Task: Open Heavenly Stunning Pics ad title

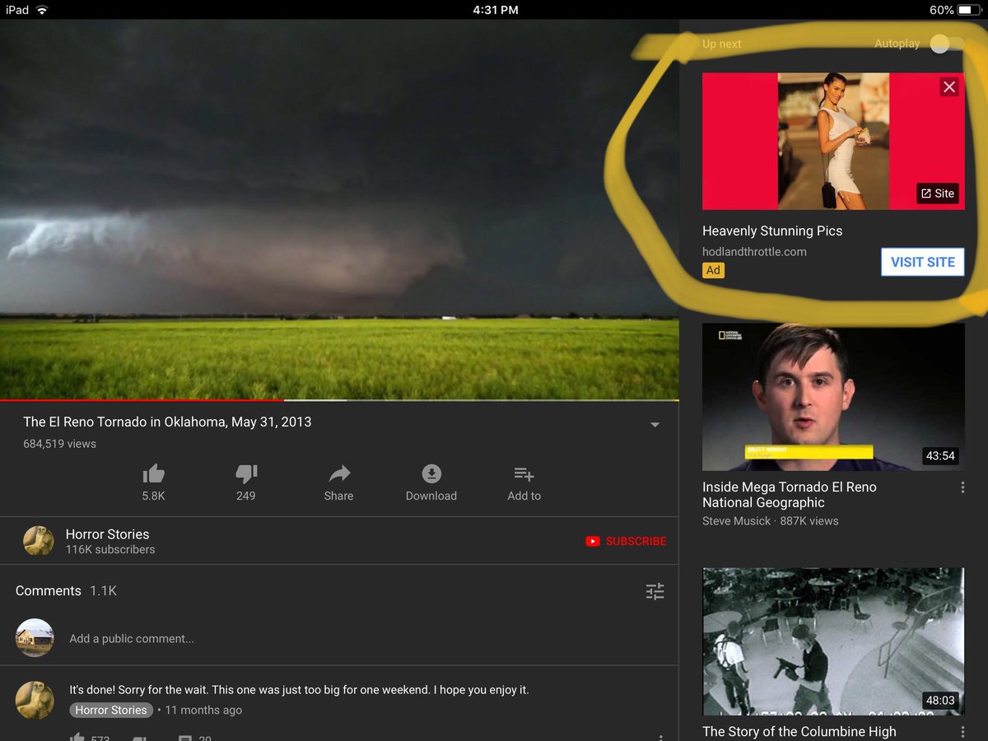Action: [772, 231]
